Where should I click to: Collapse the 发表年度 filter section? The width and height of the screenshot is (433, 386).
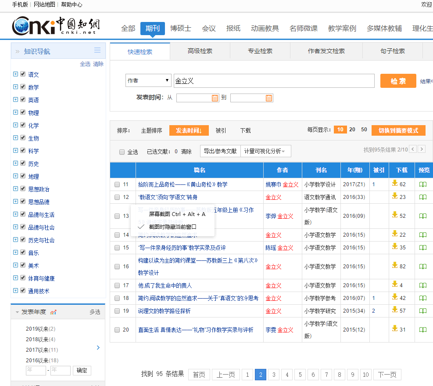(17, 312)
